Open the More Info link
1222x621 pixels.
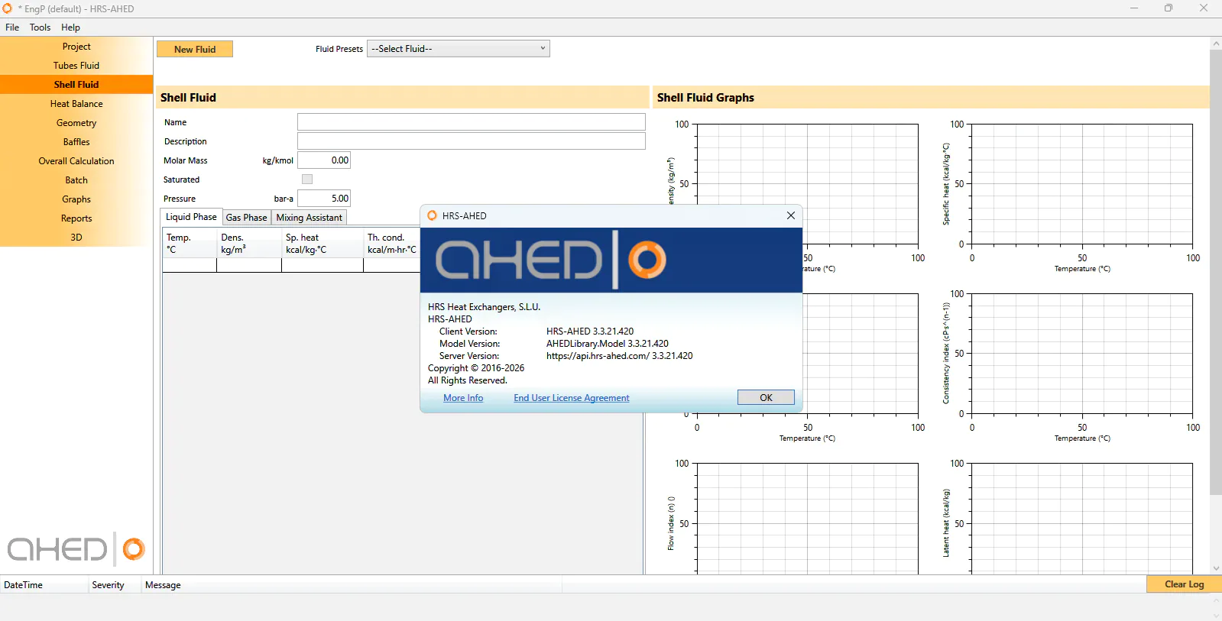[x=463, y=398]
